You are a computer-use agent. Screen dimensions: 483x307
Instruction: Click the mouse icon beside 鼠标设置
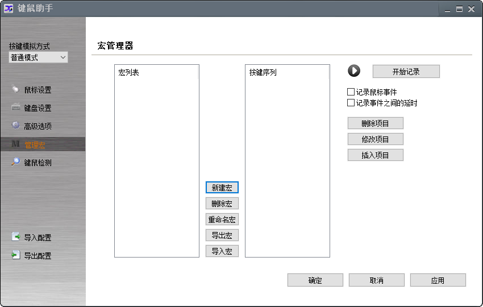15,89
